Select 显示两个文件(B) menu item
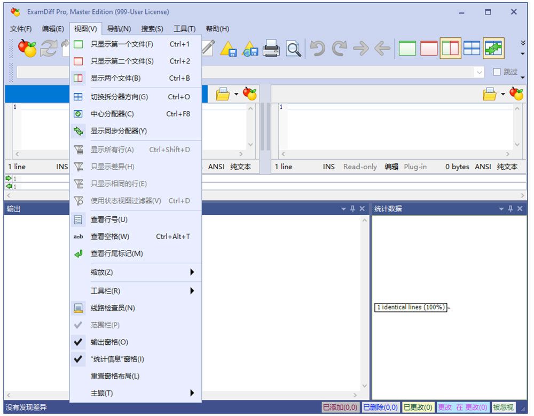The height and width of the screenshot is (416, 534). 136,79
